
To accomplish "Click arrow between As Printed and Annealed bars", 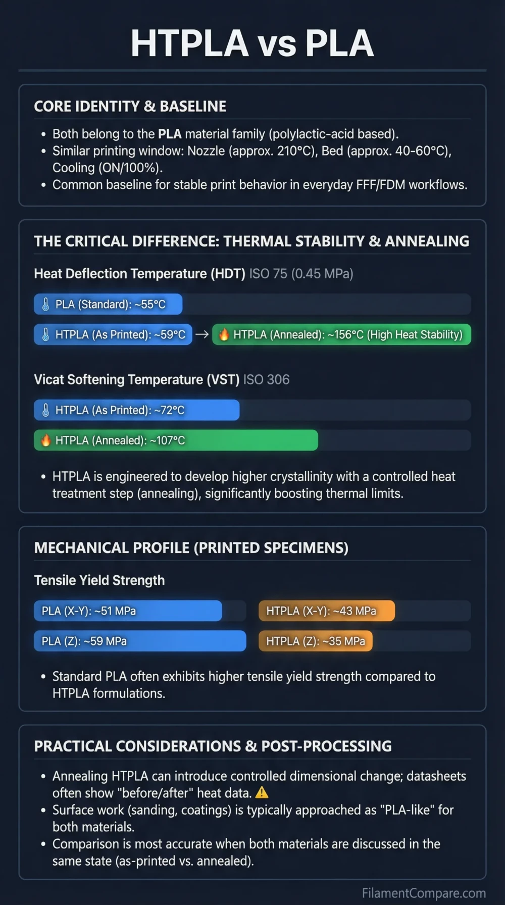I will [x=202, y=334].
